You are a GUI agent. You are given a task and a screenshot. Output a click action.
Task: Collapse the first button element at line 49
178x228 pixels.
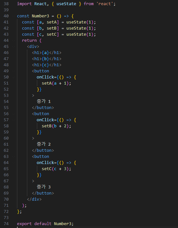click(x=13, y=71)
